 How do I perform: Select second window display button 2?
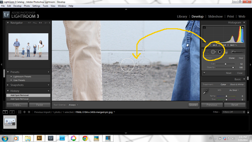tap(12, 112)
